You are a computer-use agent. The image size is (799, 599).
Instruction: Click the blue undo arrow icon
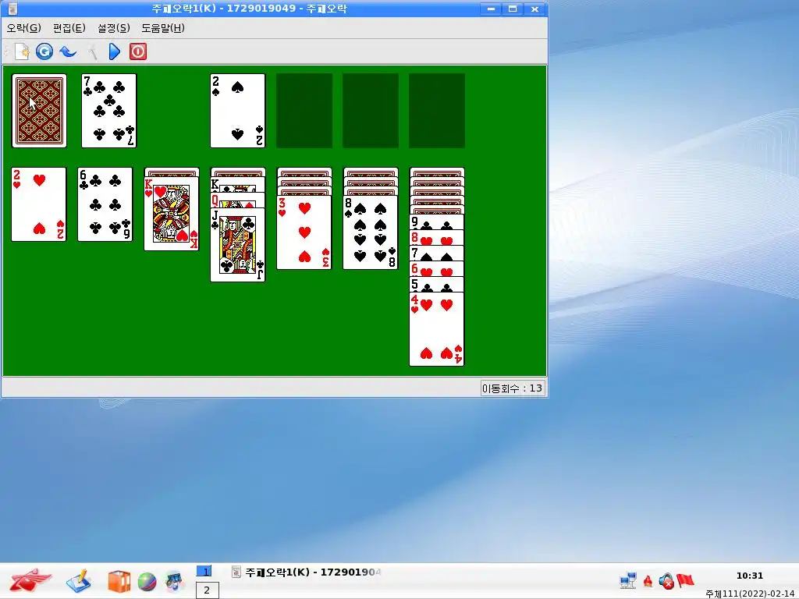point(68,51)
